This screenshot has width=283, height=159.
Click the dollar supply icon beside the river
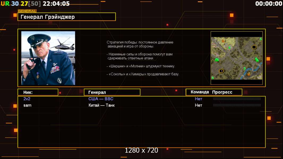coord(245,68)
